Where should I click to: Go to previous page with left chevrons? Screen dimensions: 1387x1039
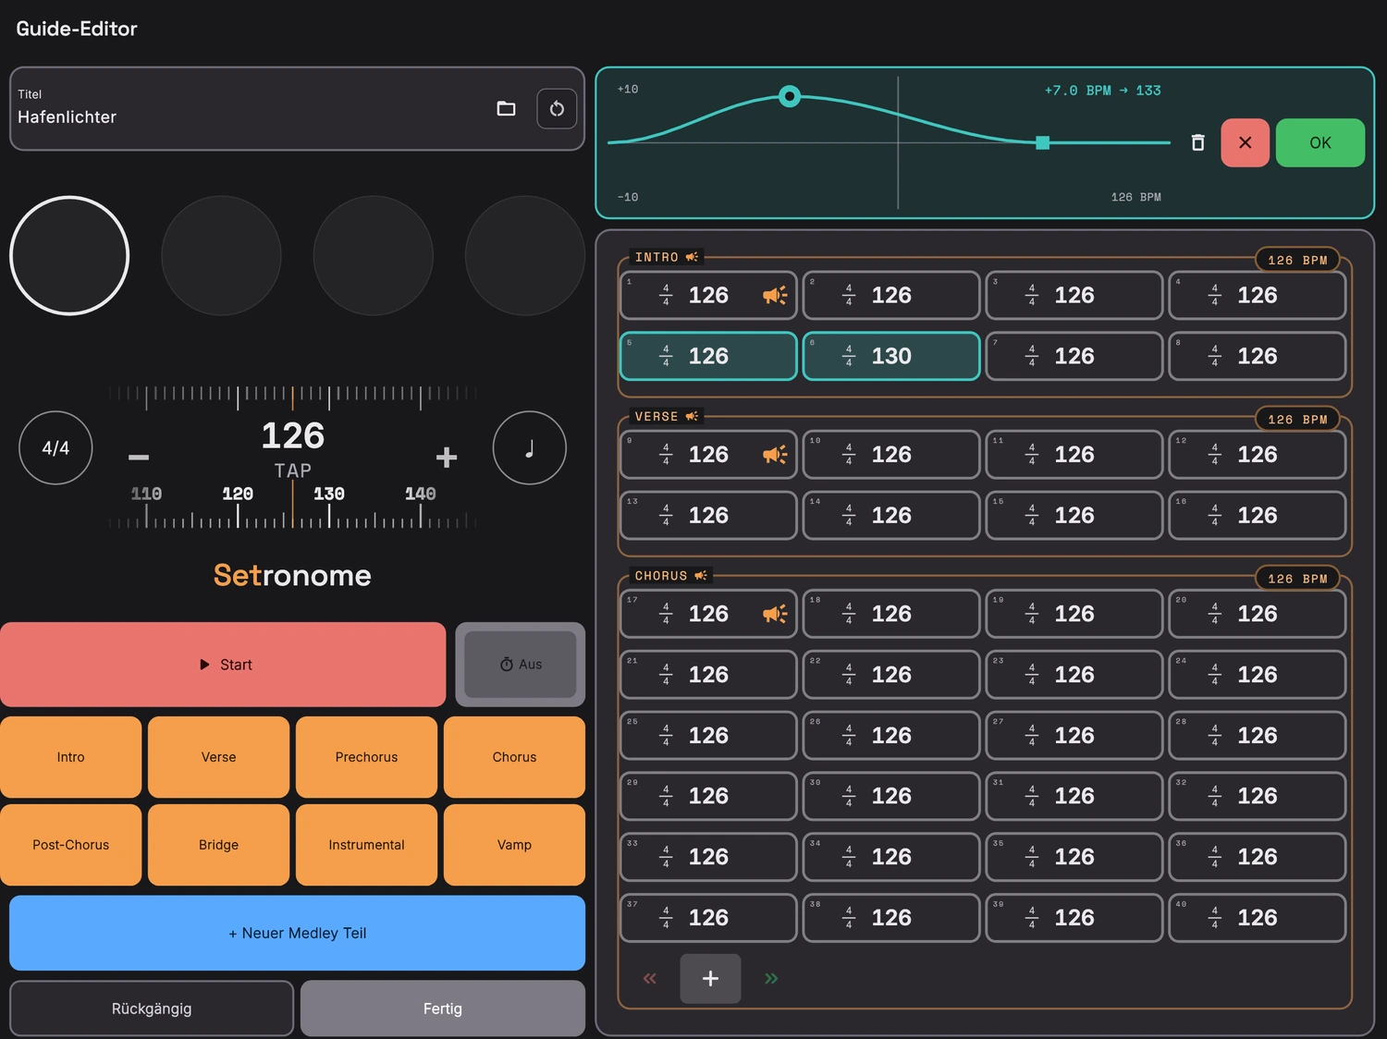coord(650,978)
